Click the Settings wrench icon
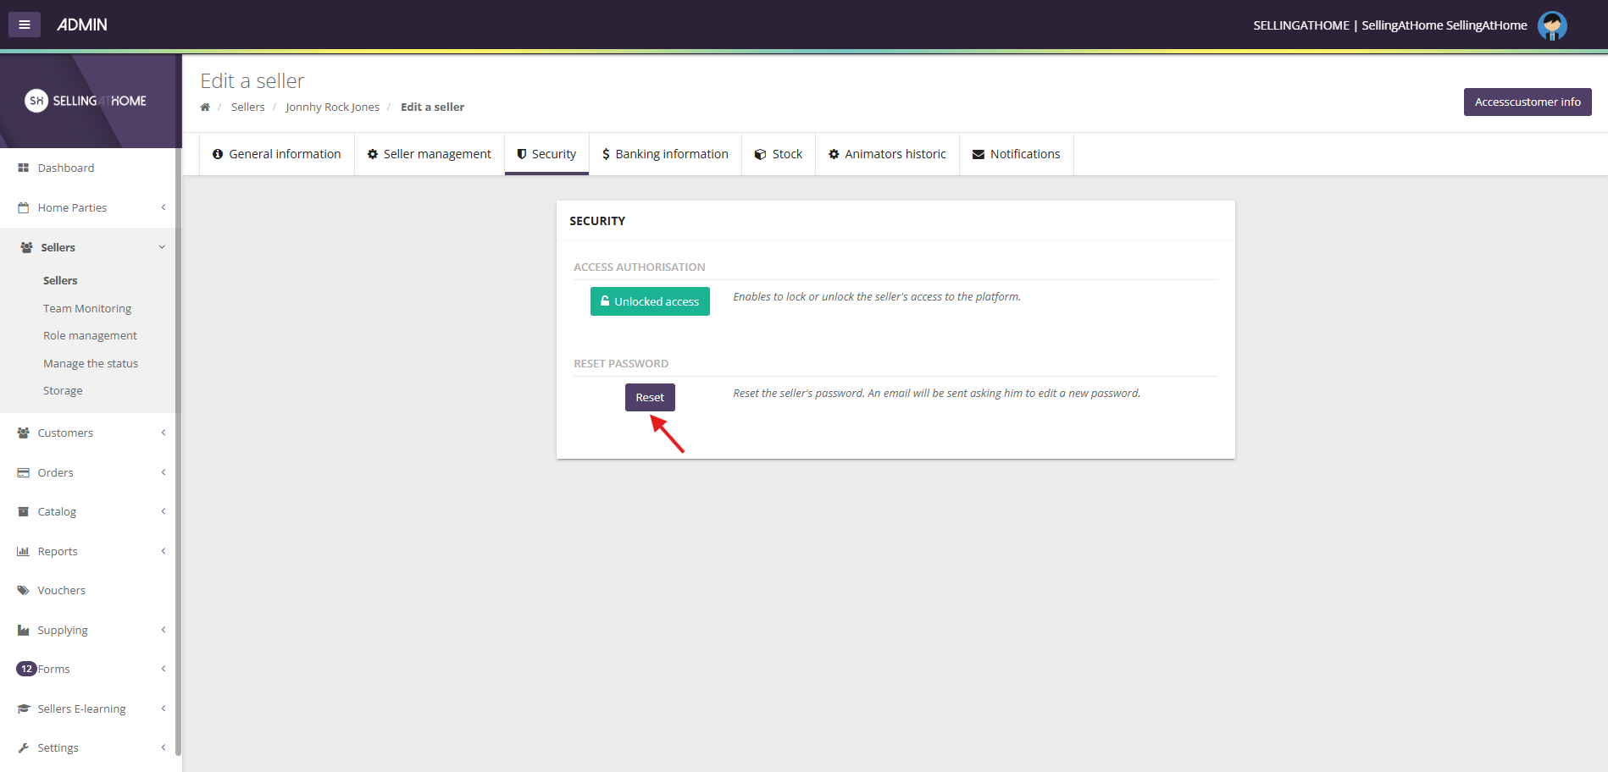 (24, 748)
